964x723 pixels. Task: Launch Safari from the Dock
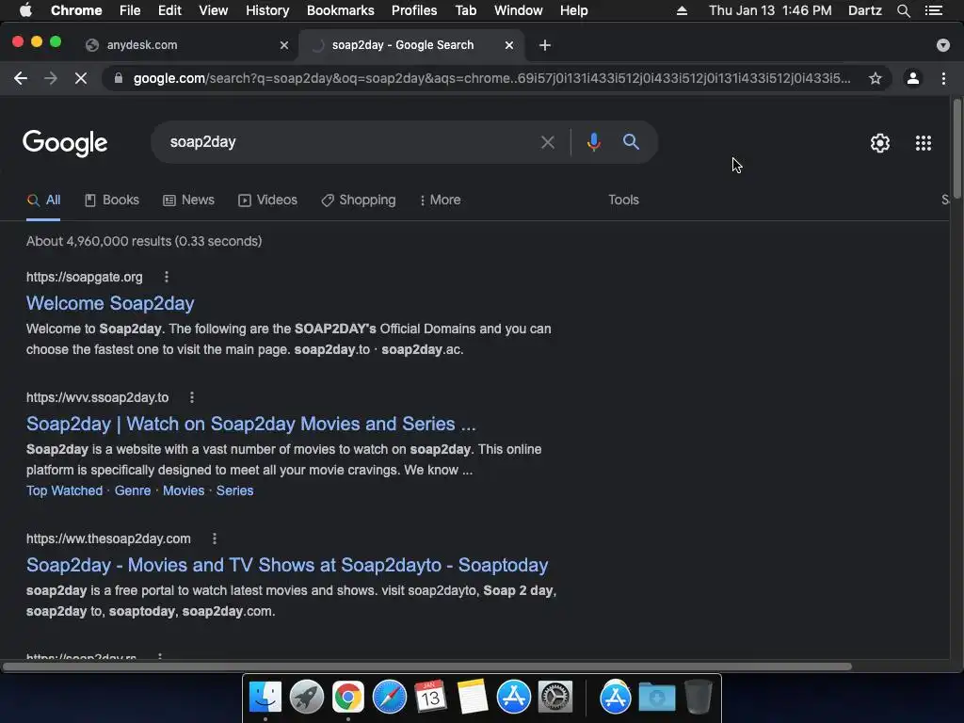(389, 697)
